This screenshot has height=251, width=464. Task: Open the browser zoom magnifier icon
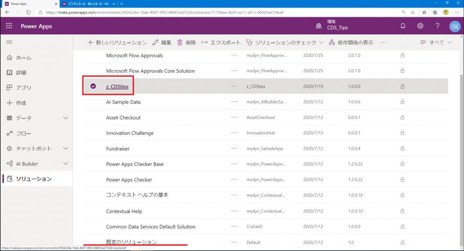click(404, 12)
